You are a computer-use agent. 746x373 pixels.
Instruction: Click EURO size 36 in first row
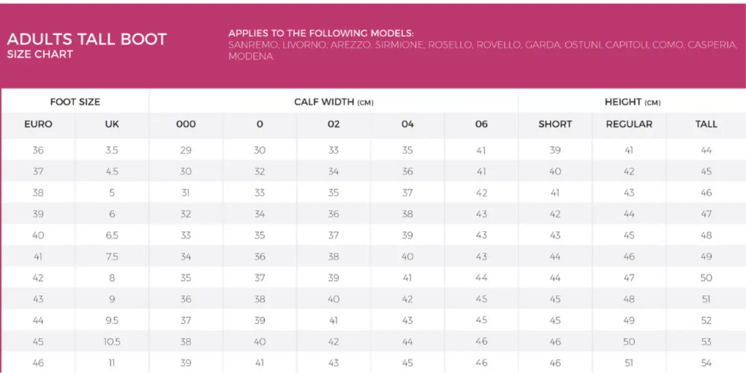pyautogui.click(x=38, y=150)
